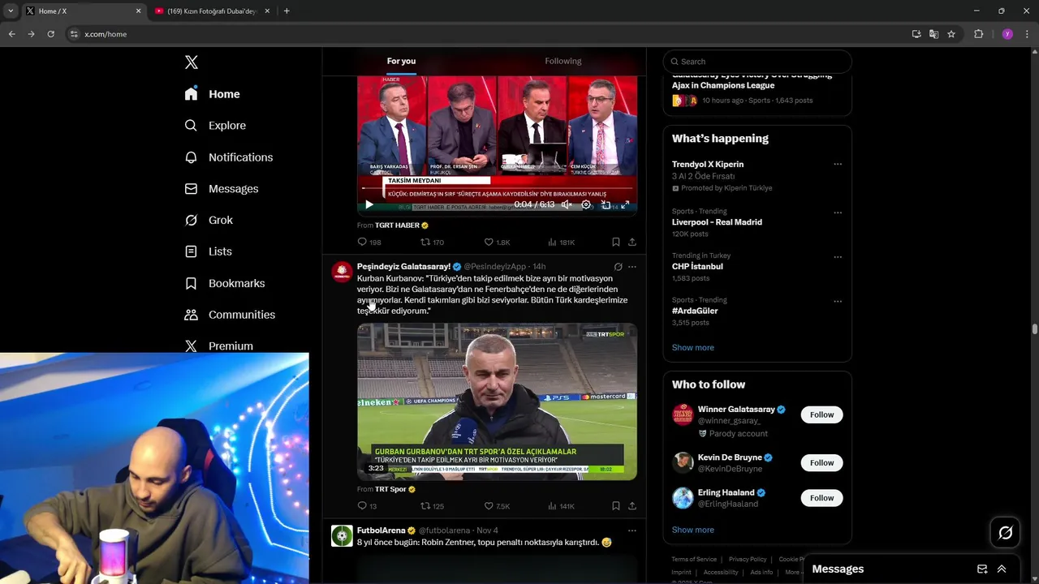Toggle picture-in-picture on TGRT video
Screen dimensions: 1039x584
click(x=606, y=205)
